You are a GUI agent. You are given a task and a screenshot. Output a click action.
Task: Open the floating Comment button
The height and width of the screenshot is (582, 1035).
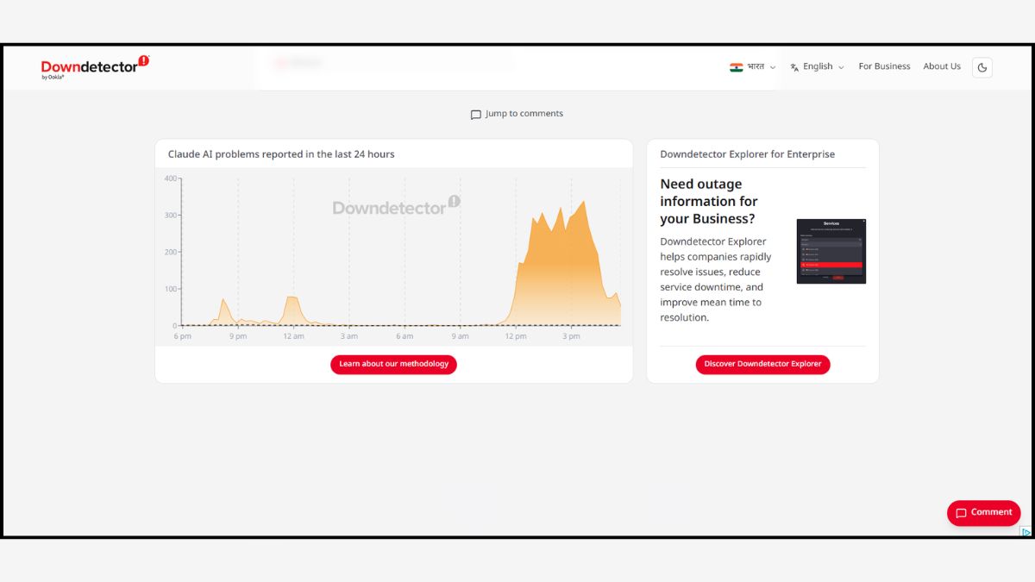point(983,512)
